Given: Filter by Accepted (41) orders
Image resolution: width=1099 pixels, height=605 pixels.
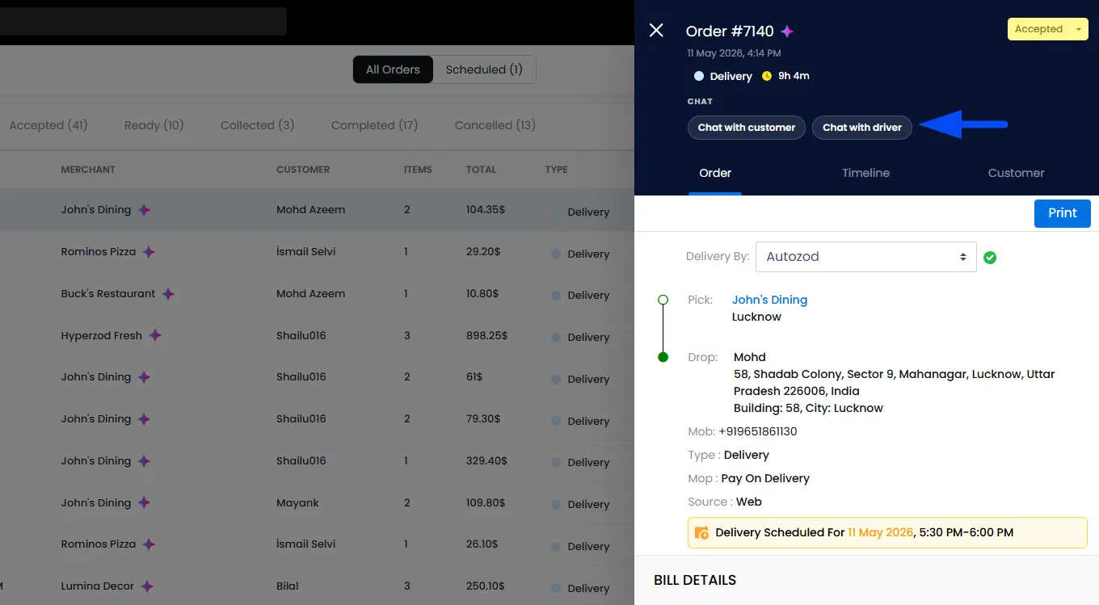Looking at the screenshot, I should click(x=48, y=125).
